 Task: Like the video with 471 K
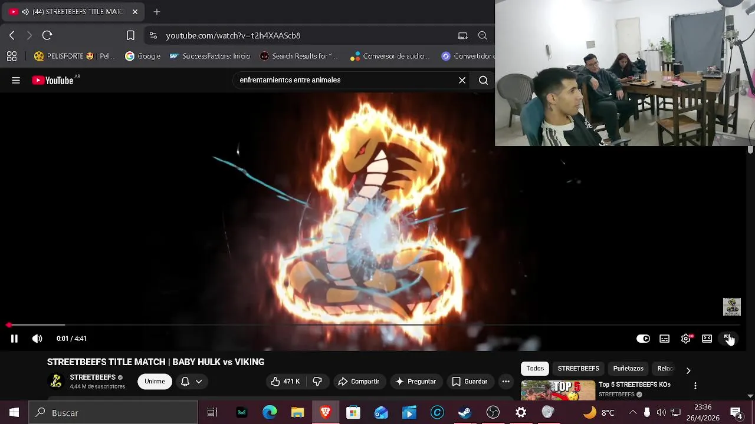click(x=285, y=382)
